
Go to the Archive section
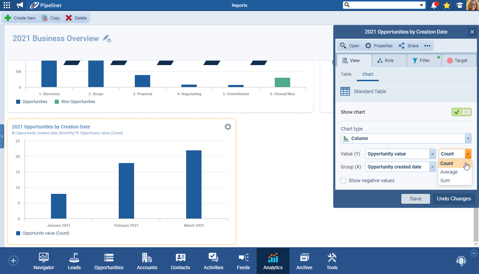304,261
